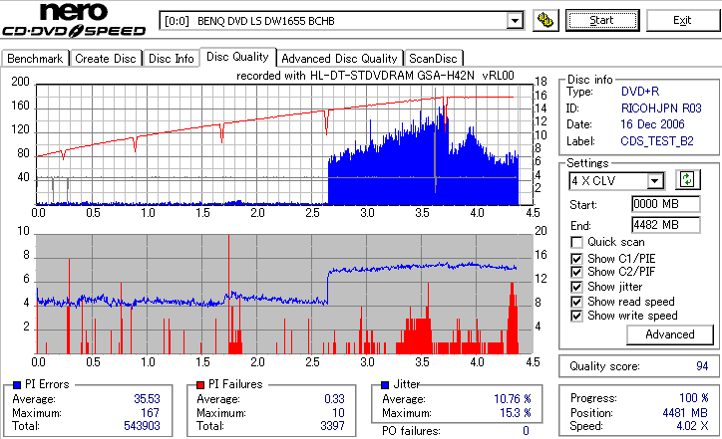Click the Start button

point(602,20)
